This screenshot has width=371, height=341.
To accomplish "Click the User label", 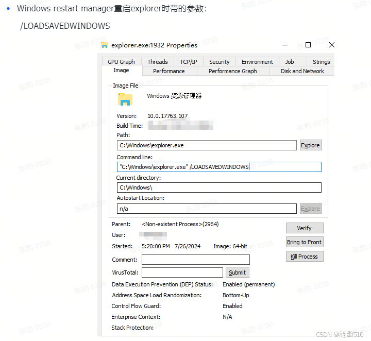I will click(x=119, y=235).
